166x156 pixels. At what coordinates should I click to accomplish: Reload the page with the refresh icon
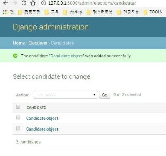(x=24, y=3)
